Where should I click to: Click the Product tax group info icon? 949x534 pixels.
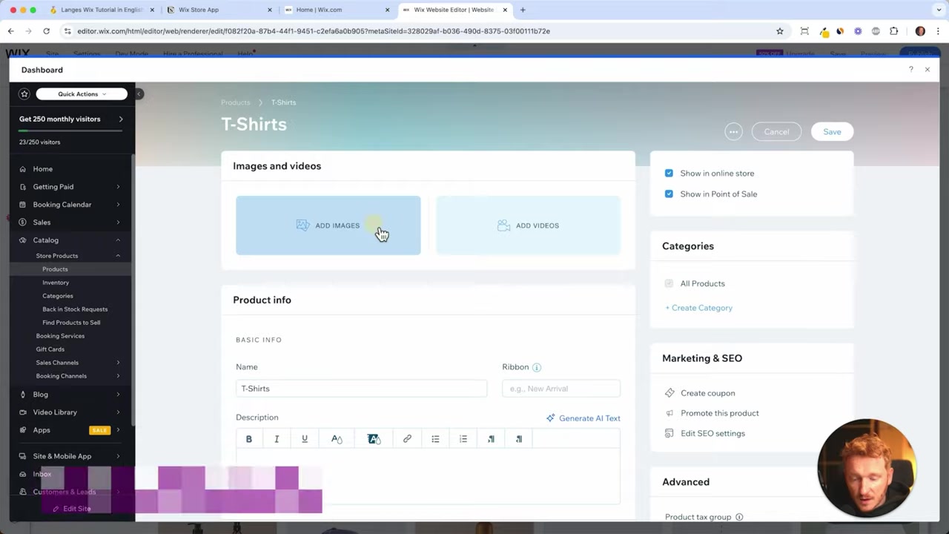(739, 517)
